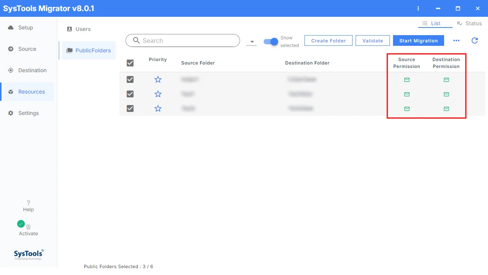Star the third folder row's priority icon
This screenshot has height=275, width=488.
158,108
